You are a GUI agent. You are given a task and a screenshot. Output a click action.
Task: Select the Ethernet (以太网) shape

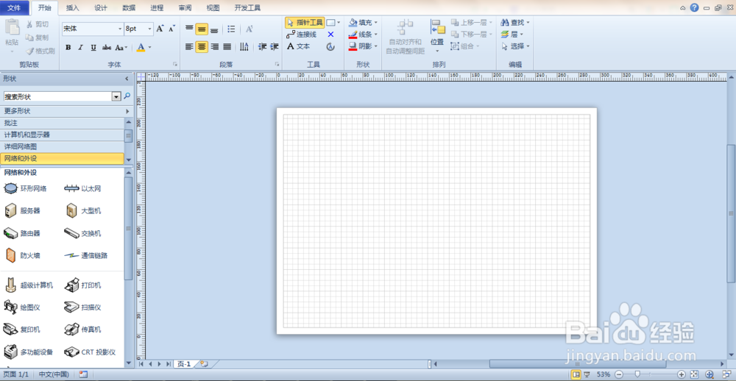[x=83, y=188]
